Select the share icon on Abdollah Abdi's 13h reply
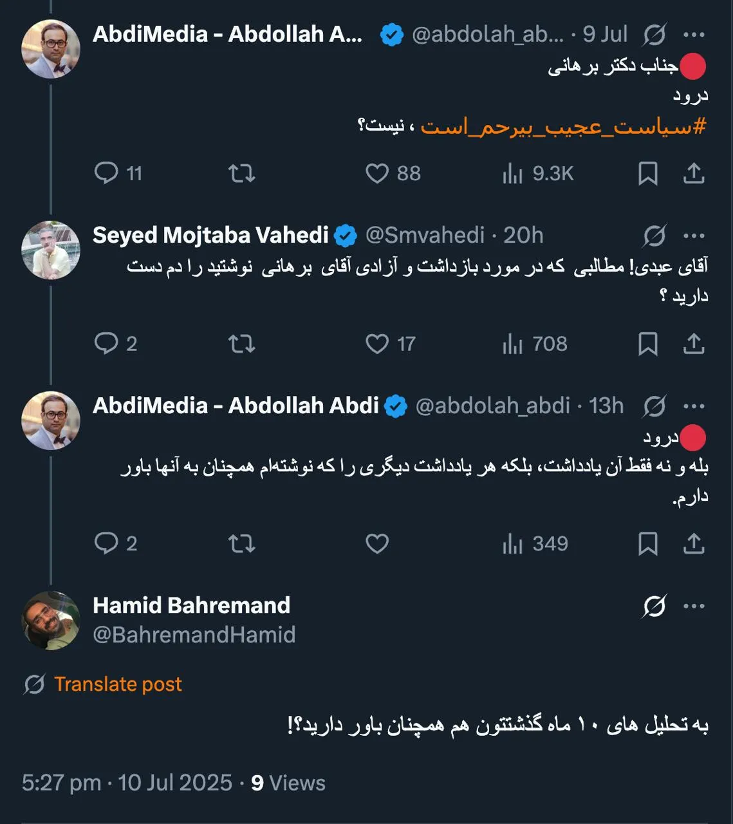The image size is (733, 824). (694, 543)
